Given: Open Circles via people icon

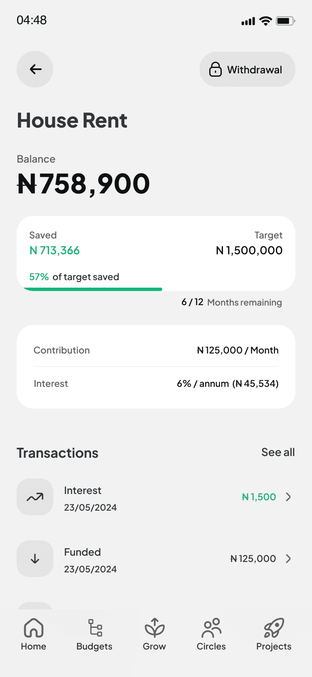Looking at the screenshot, I should coord(211,628).
